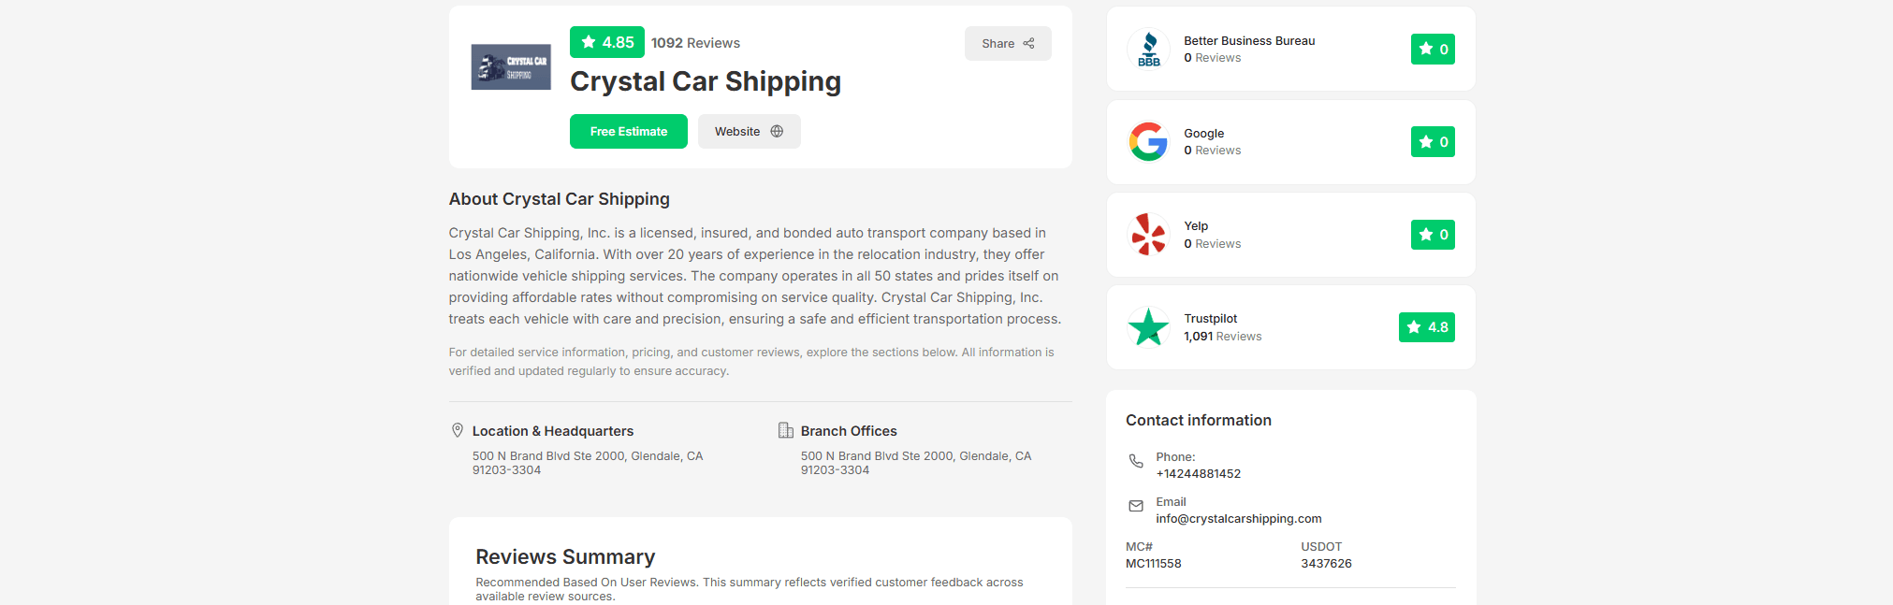Click the Google logo icon
Viewport: 1893px width, 605px height.
1148,141
